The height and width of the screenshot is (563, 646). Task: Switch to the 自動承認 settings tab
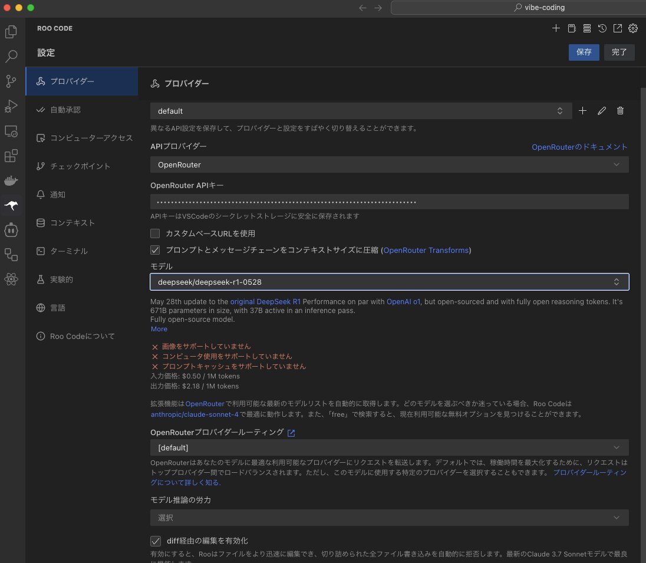pos(82,110)
